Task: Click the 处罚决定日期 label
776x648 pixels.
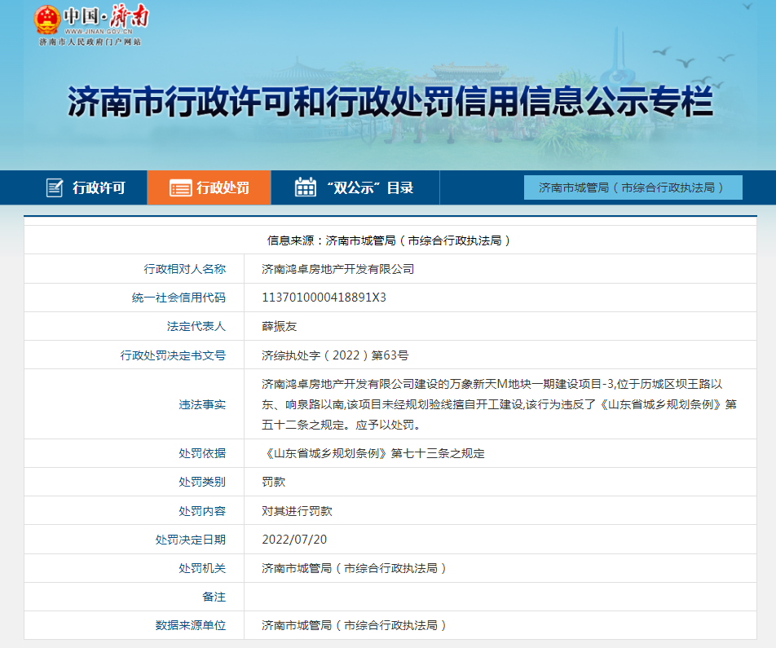Action: [191, 540]
